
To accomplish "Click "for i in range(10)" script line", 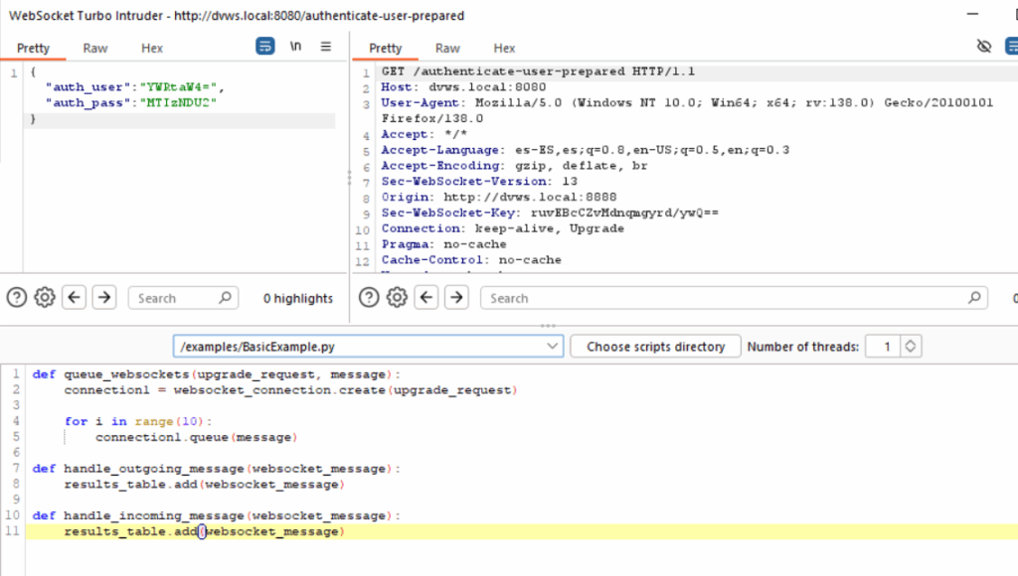I will (138, 422).
